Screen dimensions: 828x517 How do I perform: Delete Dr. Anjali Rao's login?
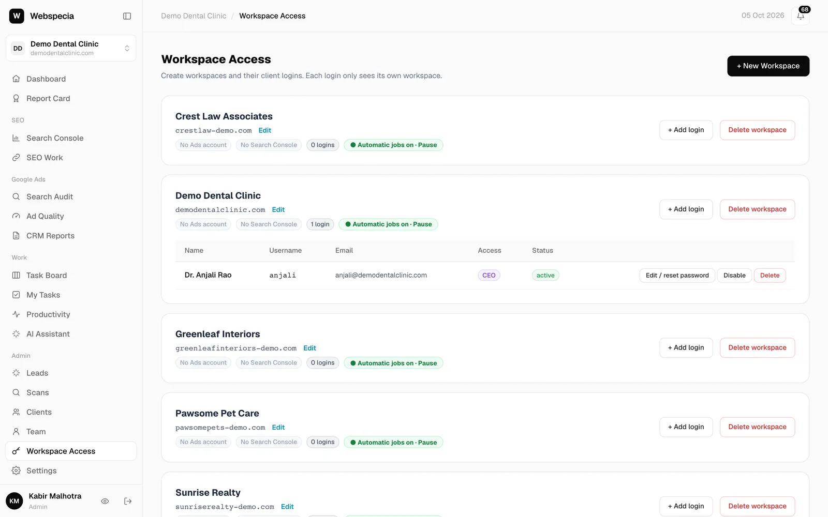[x=770, y=276]
